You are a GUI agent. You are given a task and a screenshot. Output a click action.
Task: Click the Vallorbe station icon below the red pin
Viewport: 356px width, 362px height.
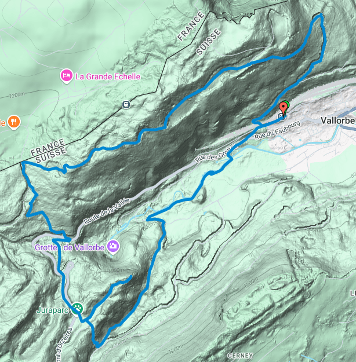(x=282, y=117)
